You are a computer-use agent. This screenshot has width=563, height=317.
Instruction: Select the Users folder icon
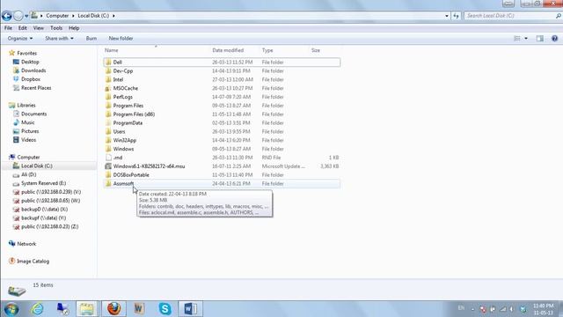click(108, 131)
